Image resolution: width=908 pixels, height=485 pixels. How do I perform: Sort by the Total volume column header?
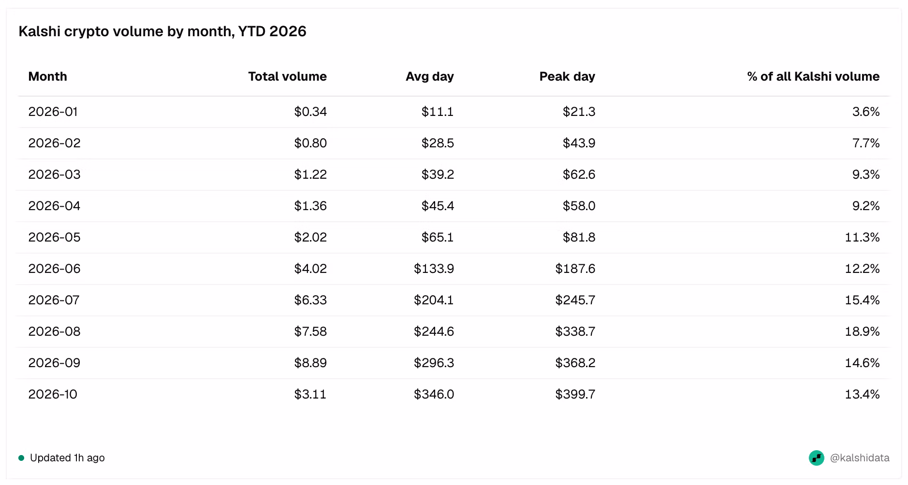click(x=287, y=76)
